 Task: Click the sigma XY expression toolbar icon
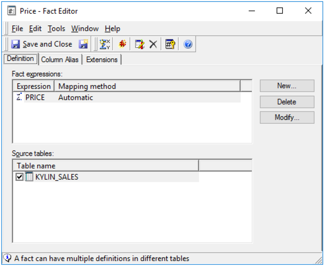(x=104, y=44)
